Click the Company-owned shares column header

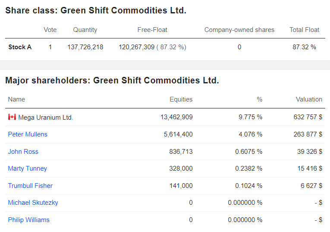click(x=239, y=30)
